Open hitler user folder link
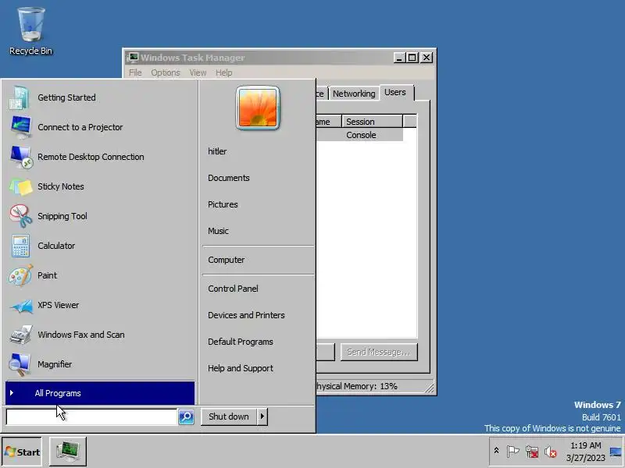The height and width of the screenshot is (468, 625). pos(217,151)
